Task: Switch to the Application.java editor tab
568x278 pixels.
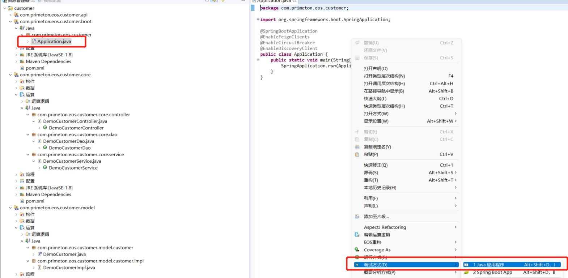Action: tap(274, 1)
